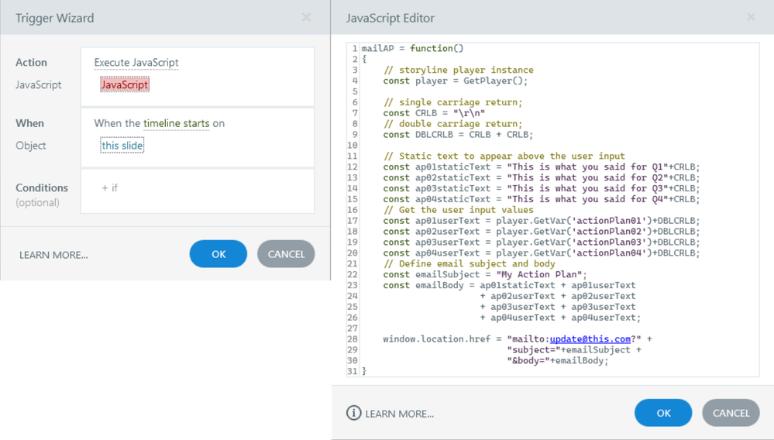Screen dimensions: 774x440
Task: Place cursor on mailAP function line
Action: [x=412, y=49]
